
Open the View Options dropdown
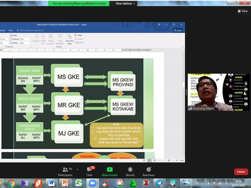125,4
